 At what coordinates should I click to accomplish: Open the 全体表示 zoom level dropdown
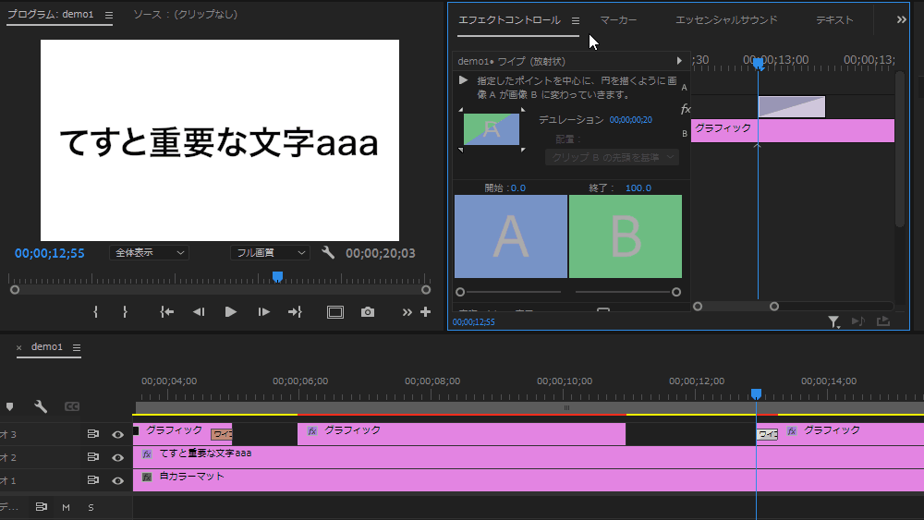(149, 253)
